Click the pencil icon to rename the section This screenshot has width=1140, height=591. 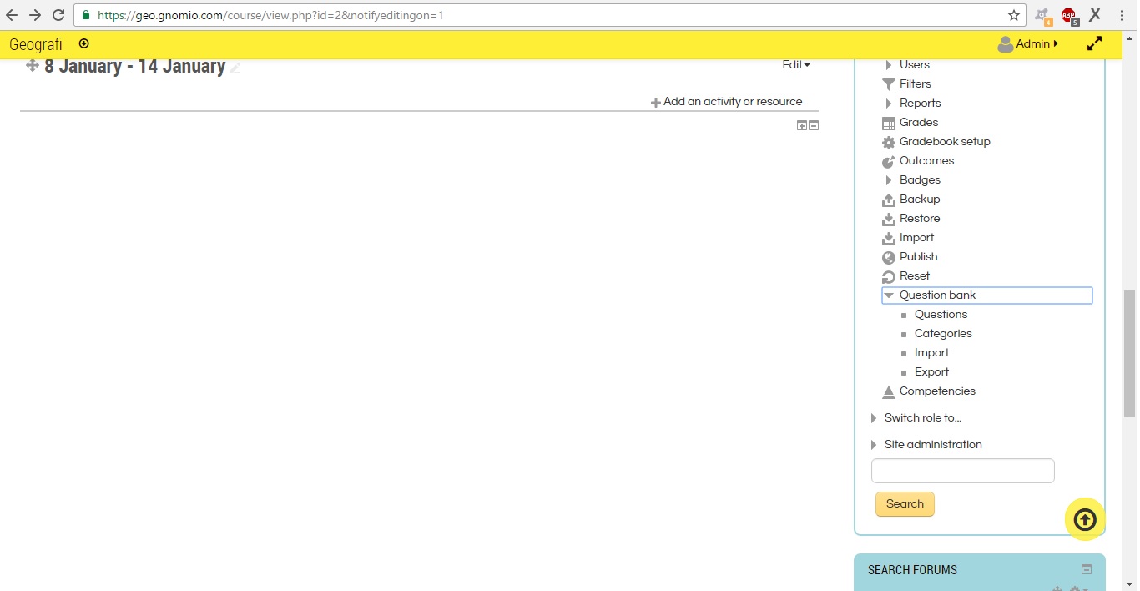click(235, 68)
